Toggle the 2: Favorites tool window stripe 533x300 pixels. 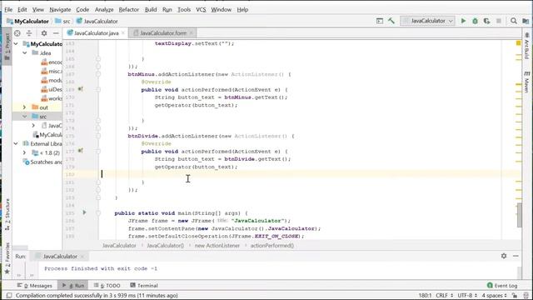[7, 258]
